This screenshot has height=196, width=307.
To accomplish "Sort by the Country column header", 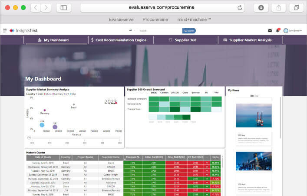I will [66, 157].
